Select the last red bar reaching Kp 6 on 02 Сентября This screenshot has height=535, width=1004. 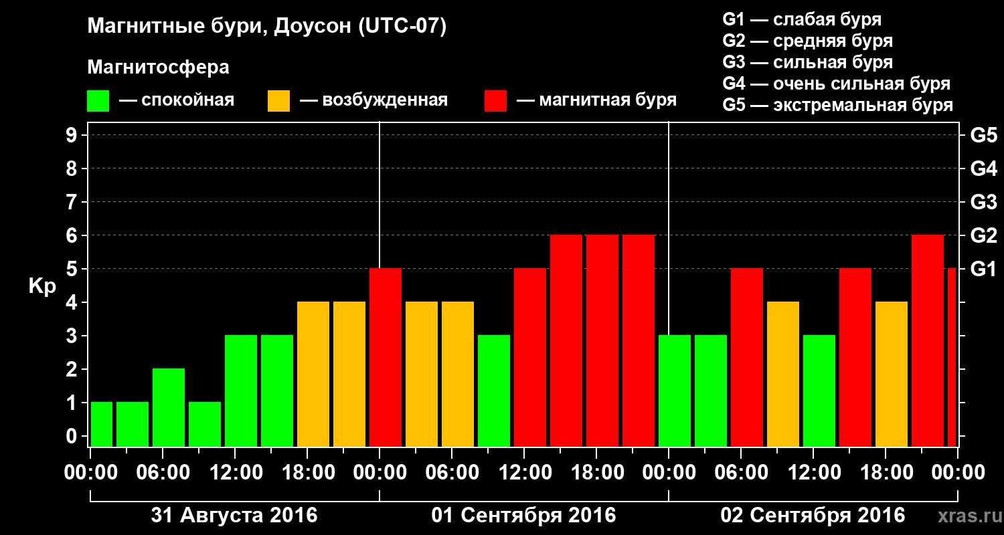click(x=928, y=341)
